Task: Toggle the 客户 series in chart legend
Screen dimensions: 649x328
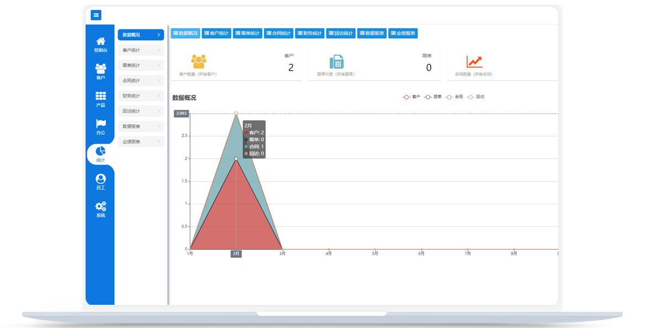Action: (411, 97)
